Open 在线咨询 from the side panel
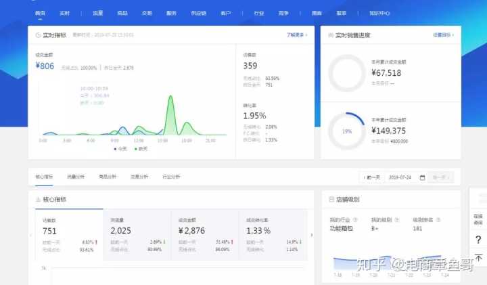487x285 pixels. [478, 219]
